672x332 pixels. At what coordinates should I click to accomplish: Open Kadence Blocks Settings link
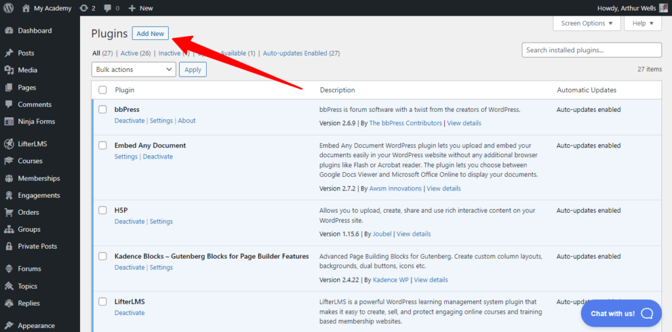pos(161,267)
